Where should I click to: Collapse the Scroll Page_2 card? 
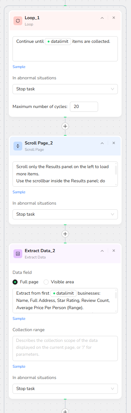coord(102,143)
